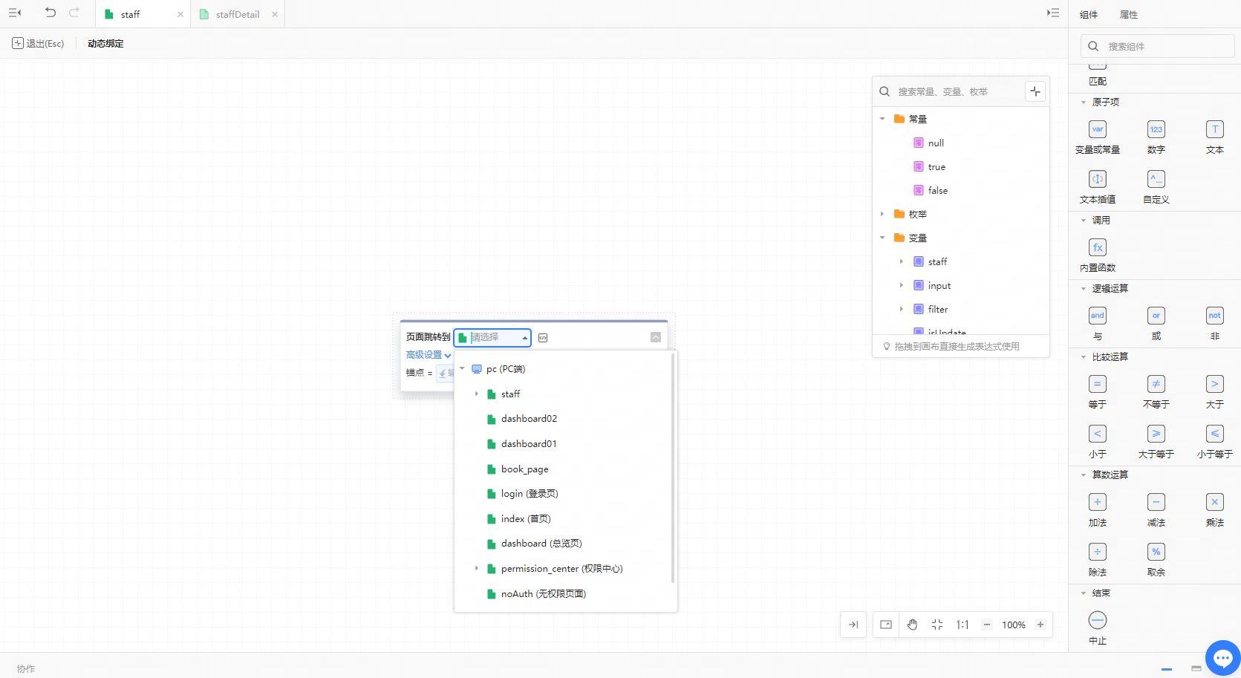
Task: Select the 或 (or) logic operator
Action: click(1156, 316)
